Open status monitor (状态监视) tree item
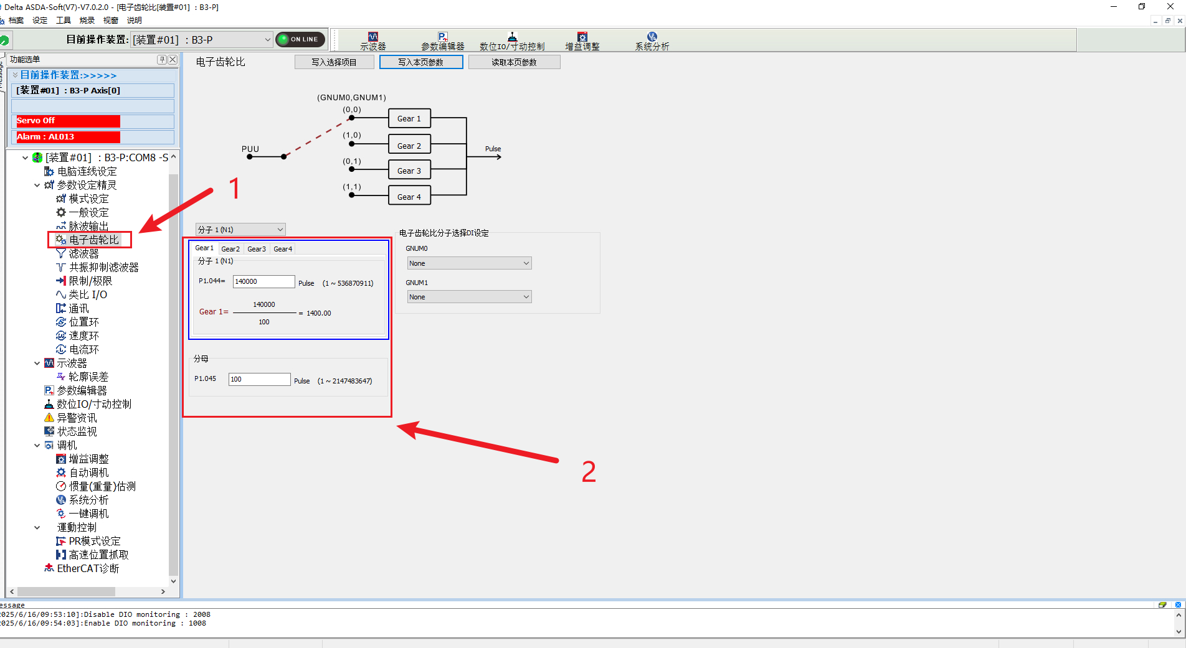Image resolution: width=1186 pixels, height=648 pixels. (x=77, y=431)
